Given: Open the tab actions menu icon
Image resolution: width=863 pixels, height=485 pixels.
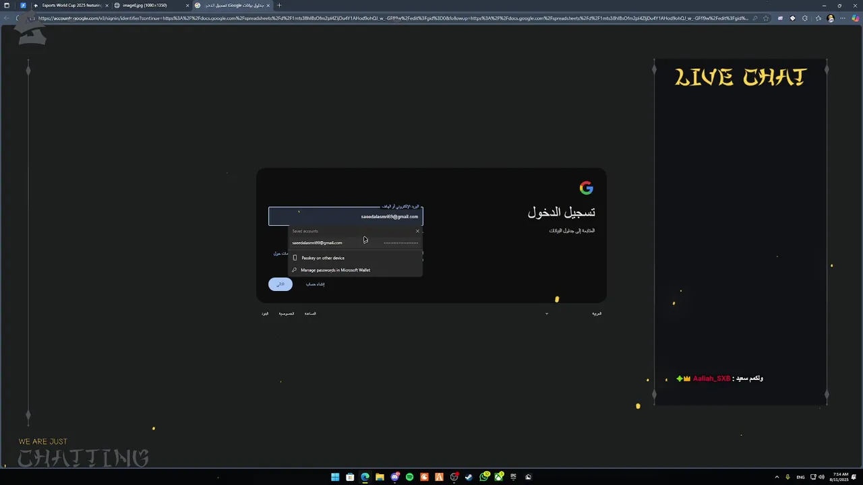Looking at the screenshot, I should (7, 5).
